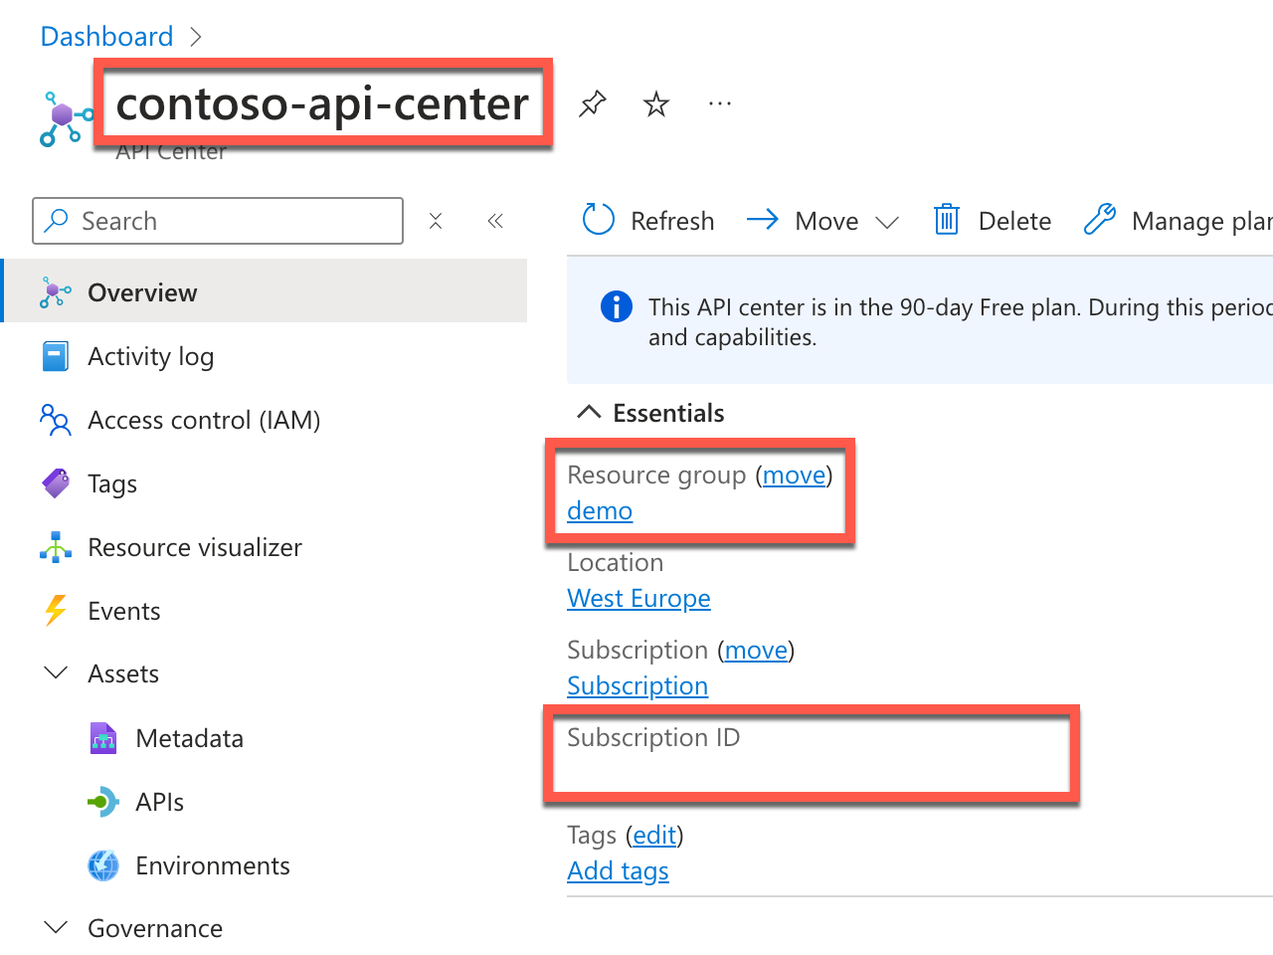Click the favorite star icon
The width and height of the screenshot is (1273, 955).
click(x=656, y=103)
